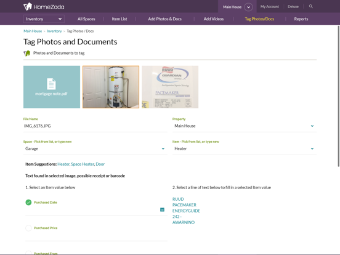340x255 pixels.
Task: Choose the Door item suggestion
Action: click(x=100, y=164)
